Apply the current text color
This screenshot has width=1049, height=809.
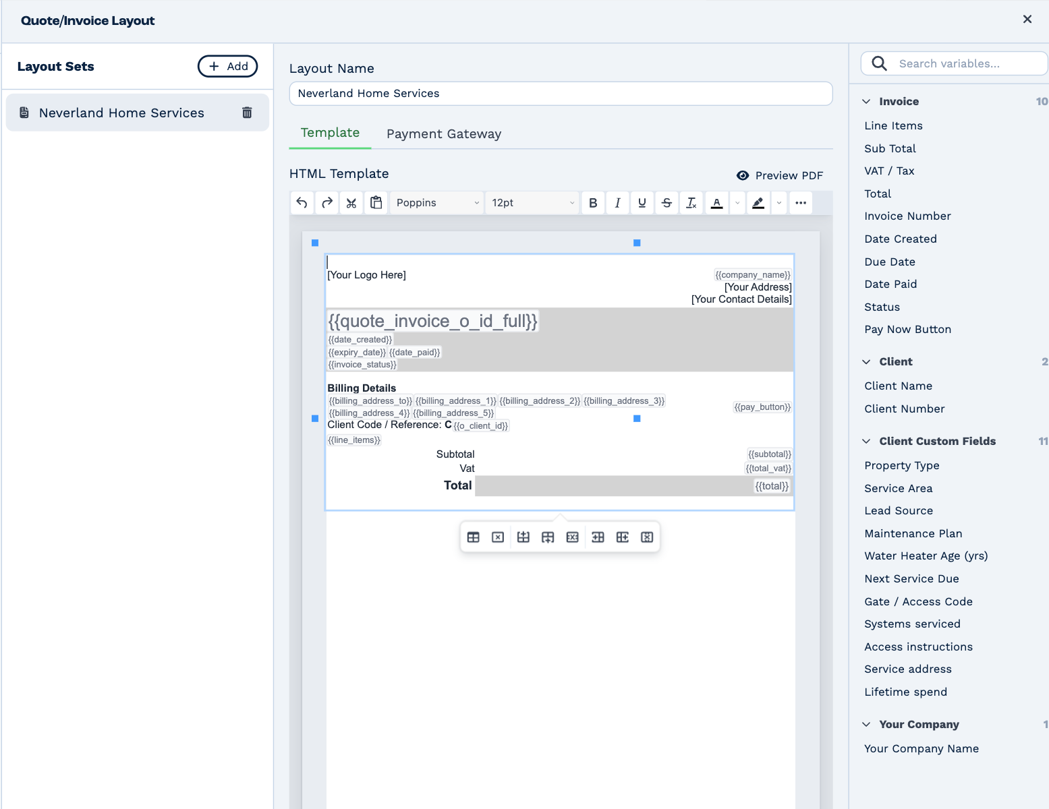[x=717, y=203]
